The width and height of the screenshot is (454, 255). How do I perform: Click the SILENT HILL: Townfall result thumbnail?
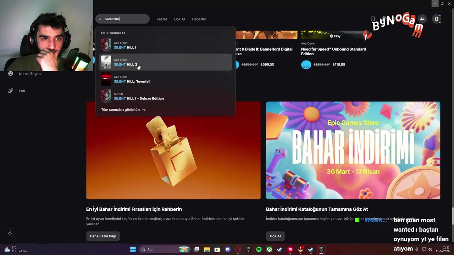pos(106,79)
